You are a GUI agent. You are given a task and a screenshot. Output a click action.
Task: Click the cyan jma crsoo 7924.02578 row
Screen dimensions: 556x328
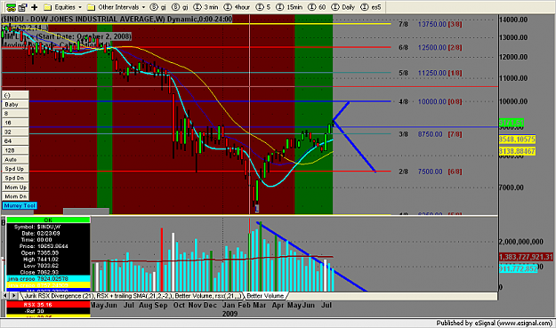[48, 279]
